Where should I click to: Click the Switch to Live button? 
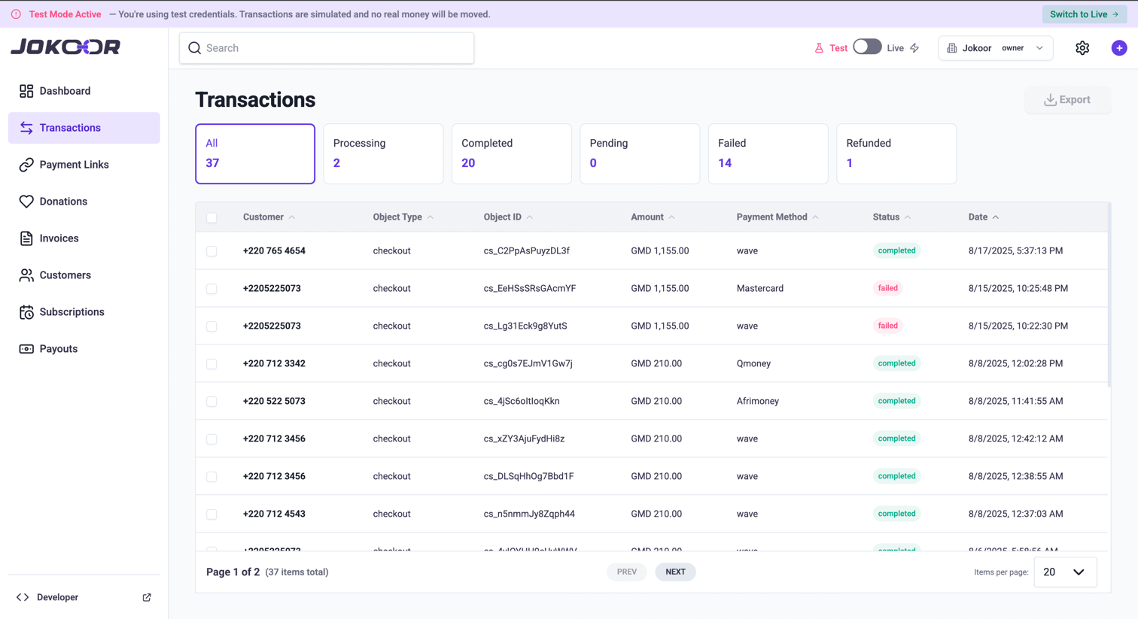[1084, 14]
